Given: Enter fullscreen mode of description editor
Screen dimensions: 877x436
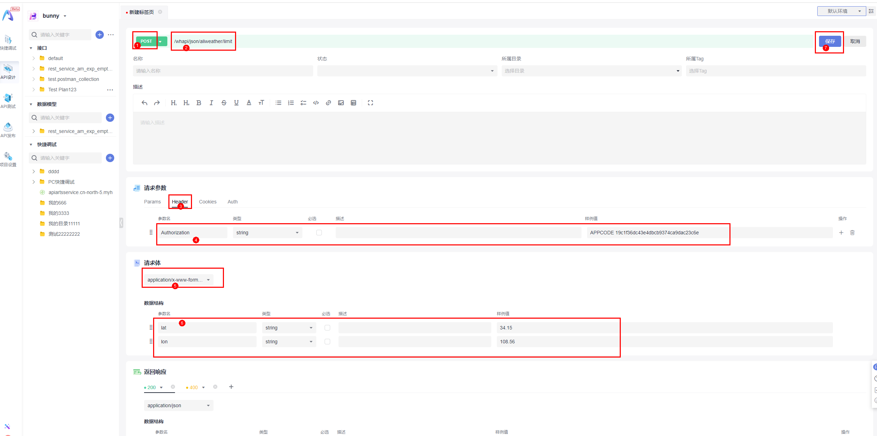Looking at the screenshot, I should [x=370, y=103].
